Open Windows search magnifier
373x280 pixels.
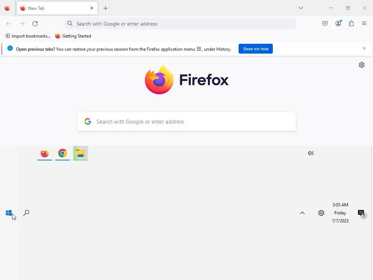(26, 213)
